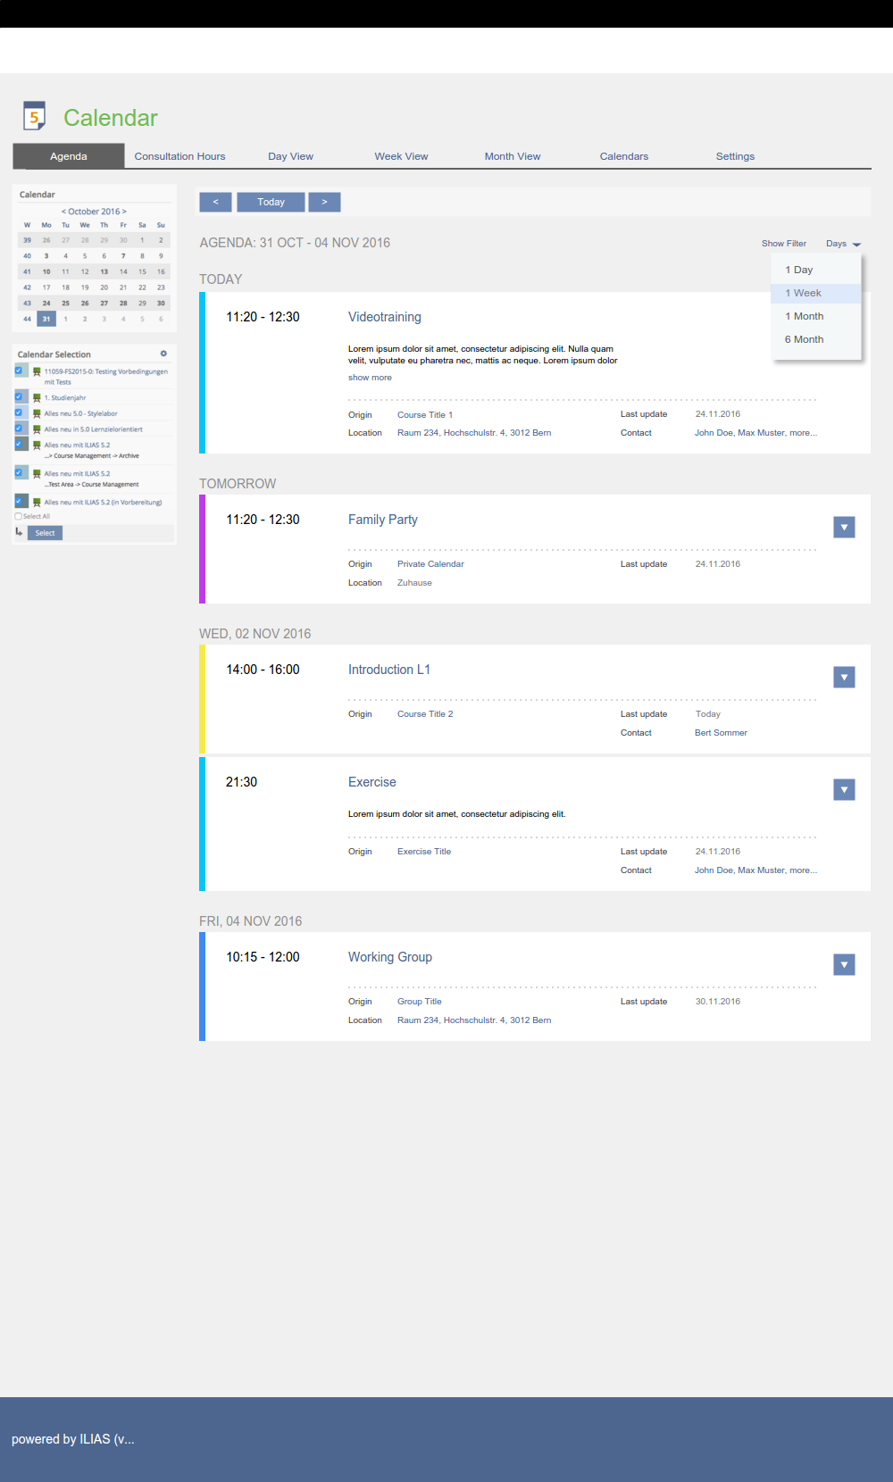Click course icon of ILIAS 5.2 Test Area entry

coord(37,474)
